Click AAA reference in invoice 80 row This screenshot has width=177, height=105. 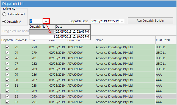(166, 80)
